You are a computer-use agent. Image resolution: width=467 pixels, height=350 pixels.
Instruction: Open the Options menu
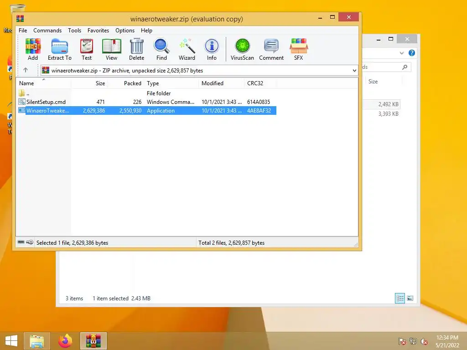coord(125,31)
